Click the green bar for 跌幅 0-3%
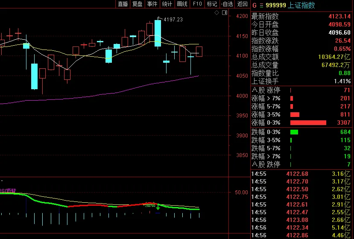 point(294,132)
